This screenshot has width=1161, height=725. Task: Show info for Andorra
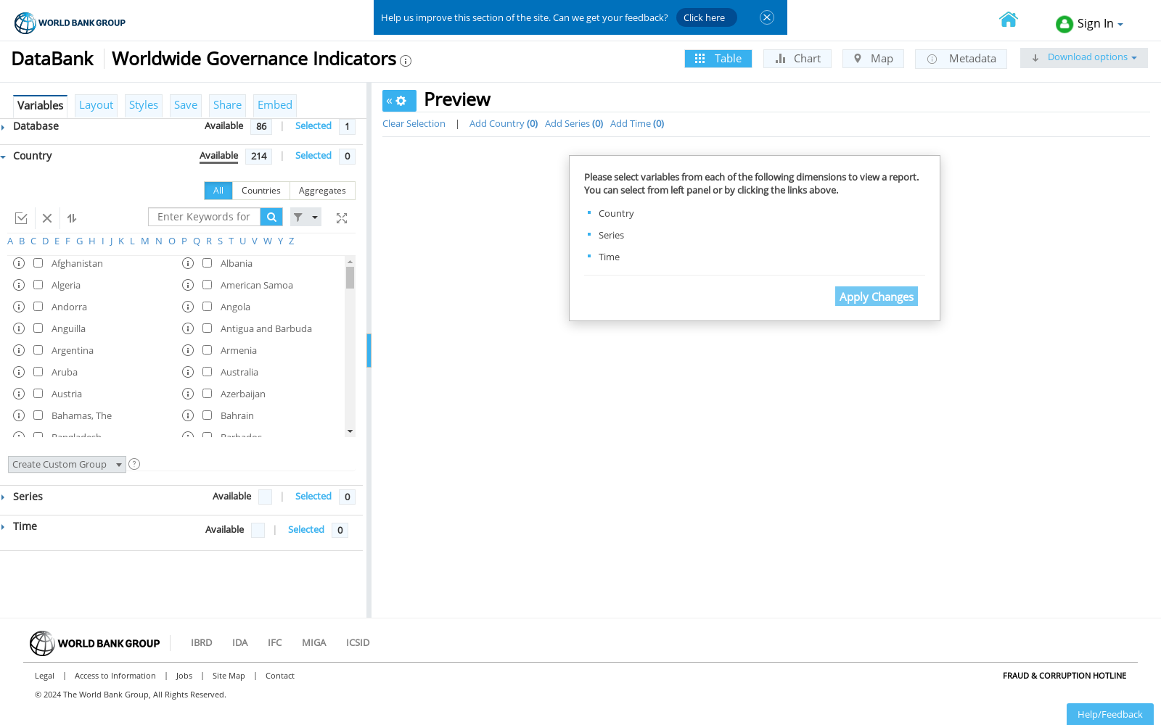[x=19, y=307]
